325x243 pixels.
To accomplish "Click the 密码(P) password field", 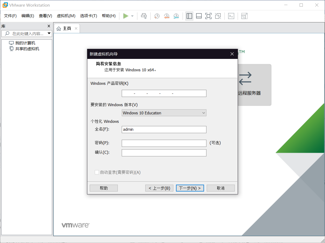I will (164, 143).
